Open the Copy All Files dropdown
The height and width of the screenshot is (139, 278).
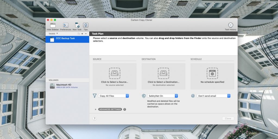pyautogui.click(x=113, y=96)
